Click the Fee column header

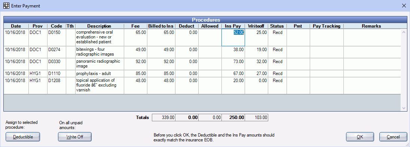click(x=135, y=26)
